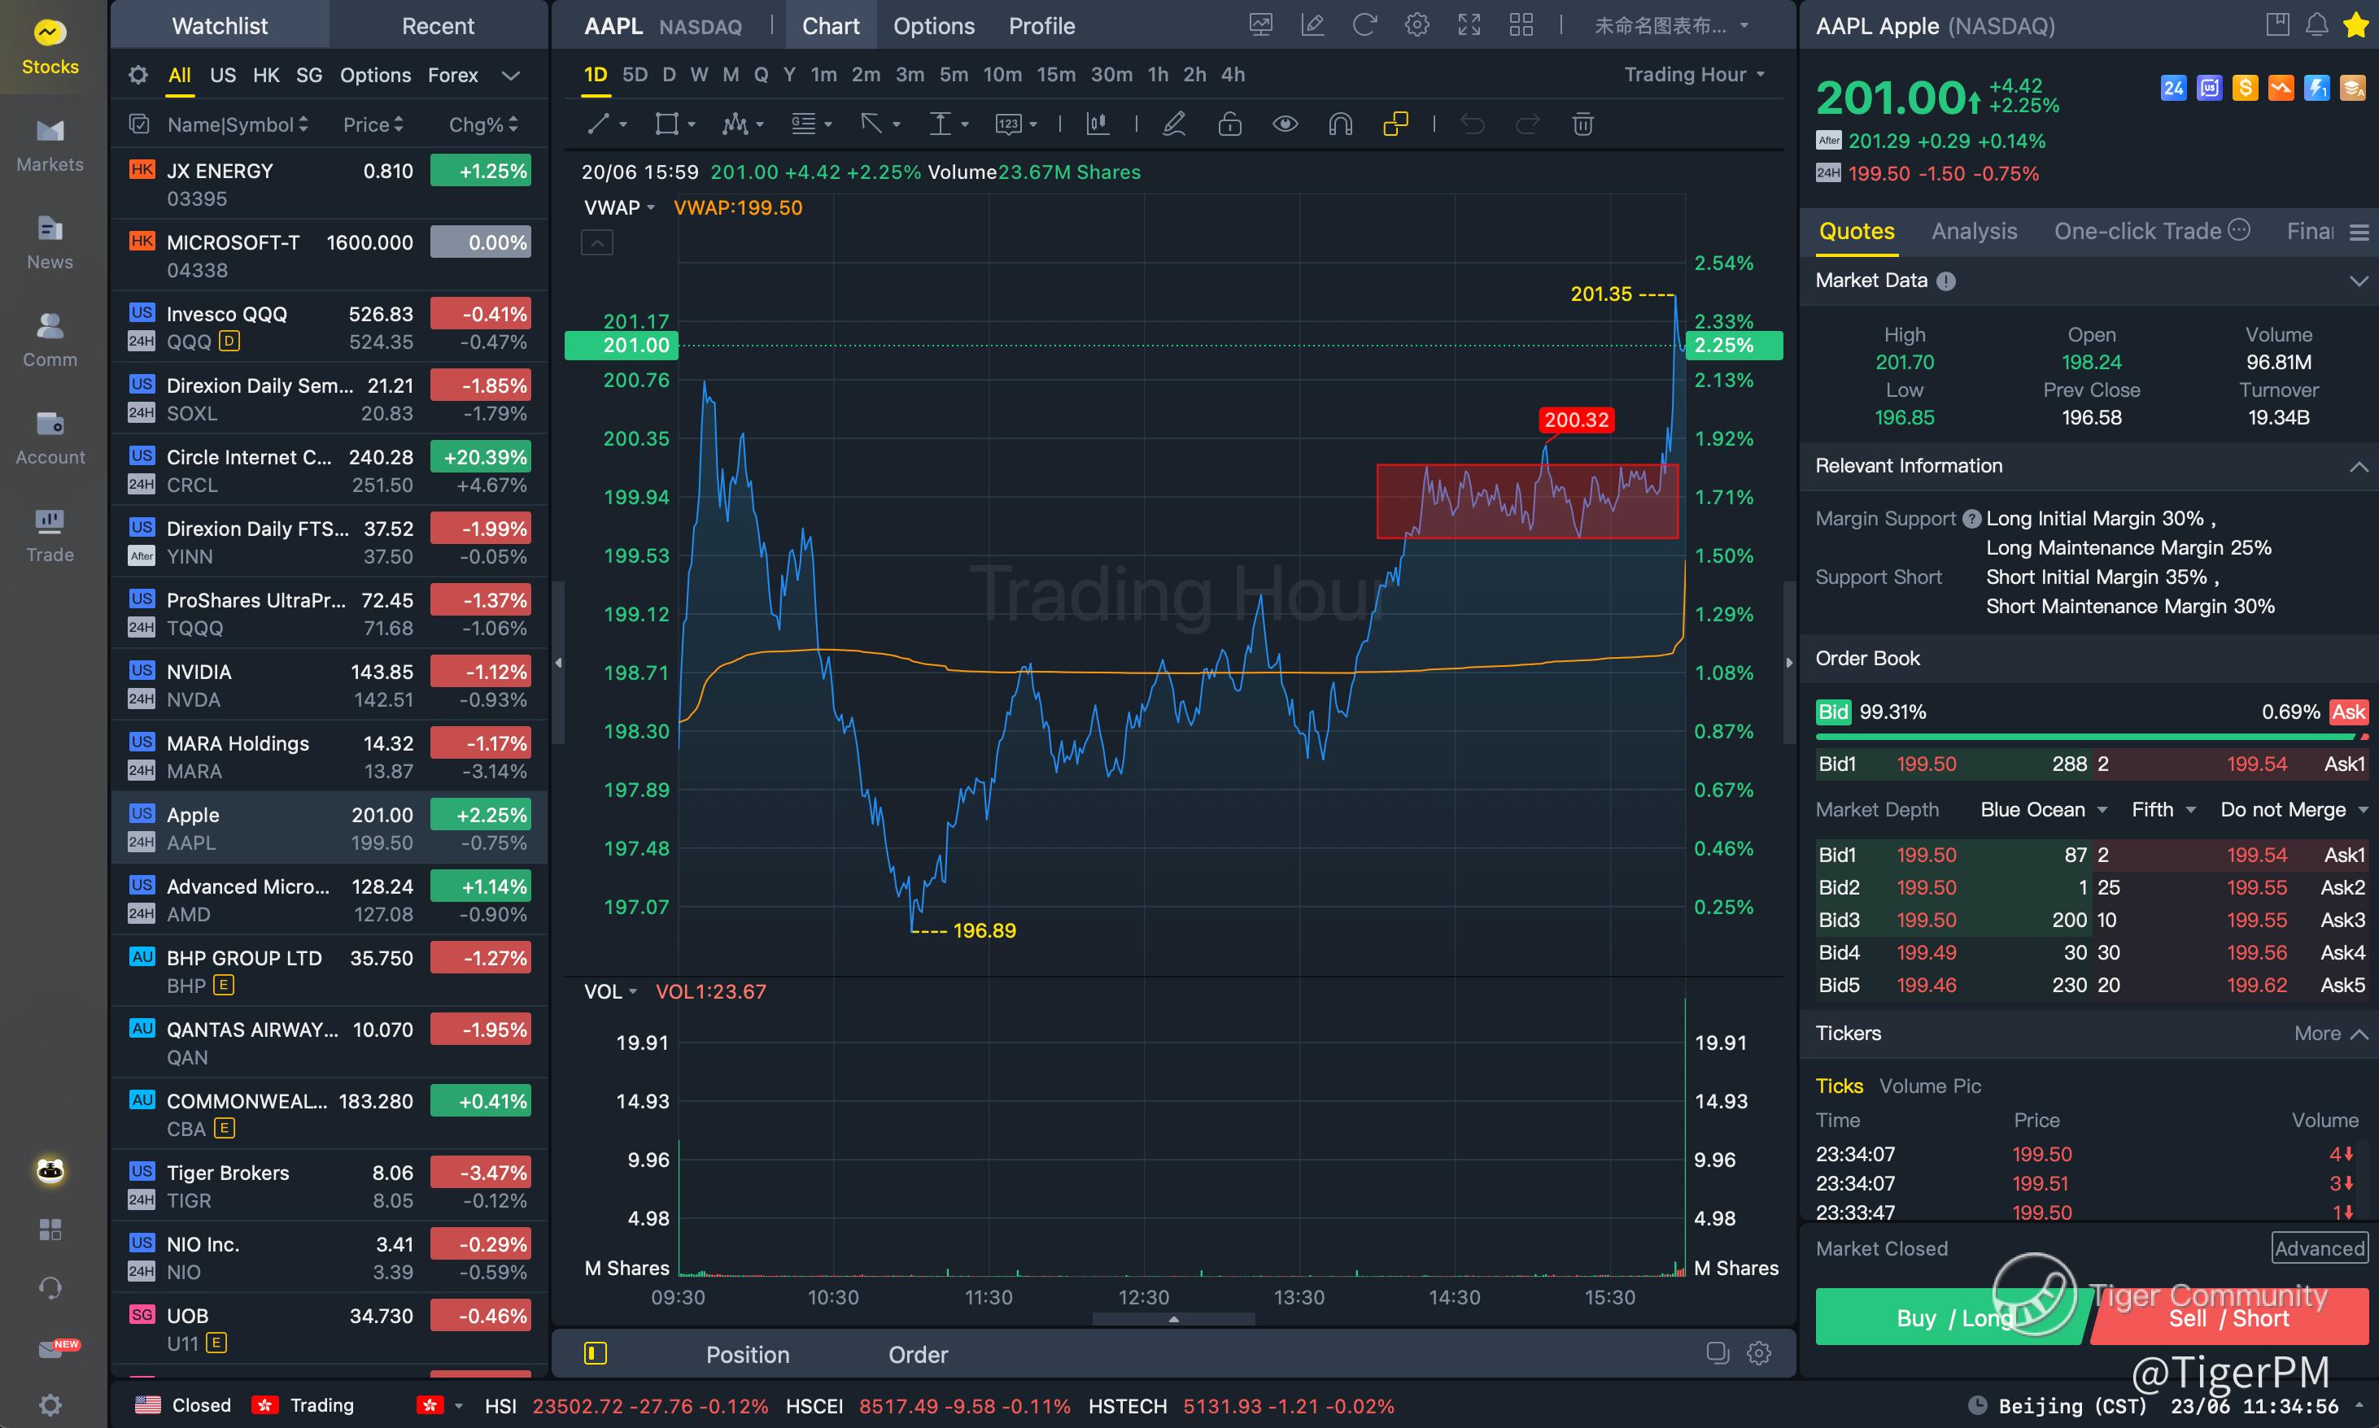Open the chart presentation monitor icon

tap(1260, 25)
